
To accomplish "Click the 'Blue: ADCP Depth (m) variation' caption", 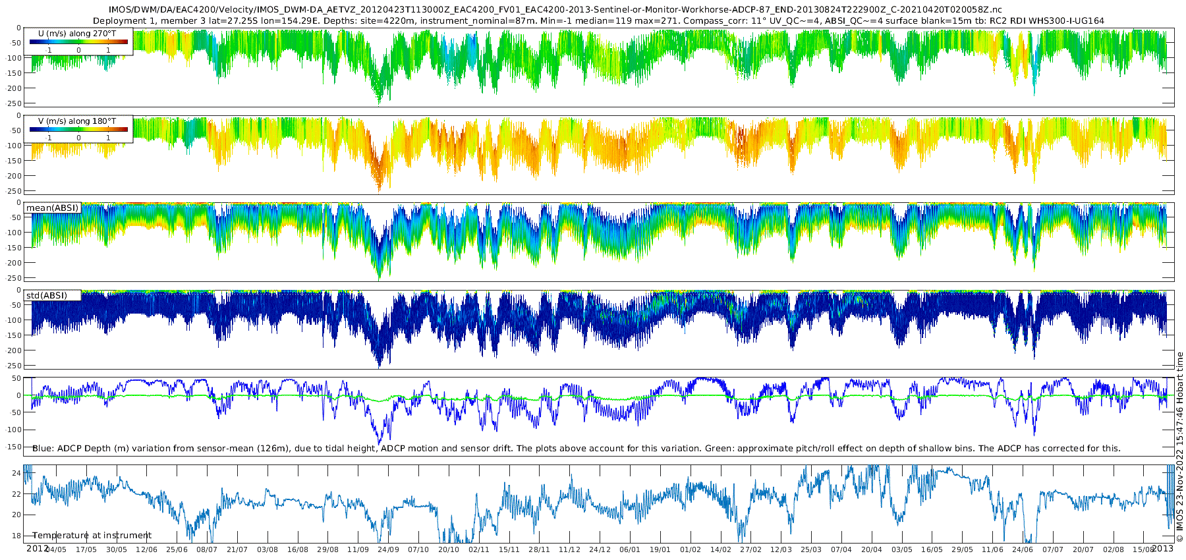I will (x=577, y=449).
